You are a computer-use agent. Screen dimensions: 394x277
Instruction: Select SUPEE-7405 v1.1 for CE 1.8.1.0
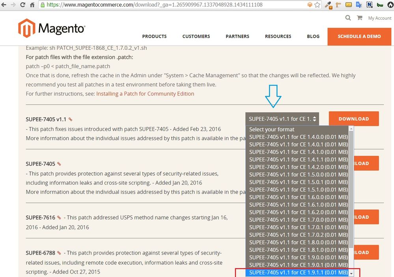[x=297, y=250]
